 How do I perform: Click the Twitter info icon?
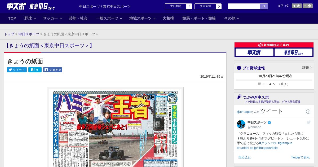click(308, 112)
